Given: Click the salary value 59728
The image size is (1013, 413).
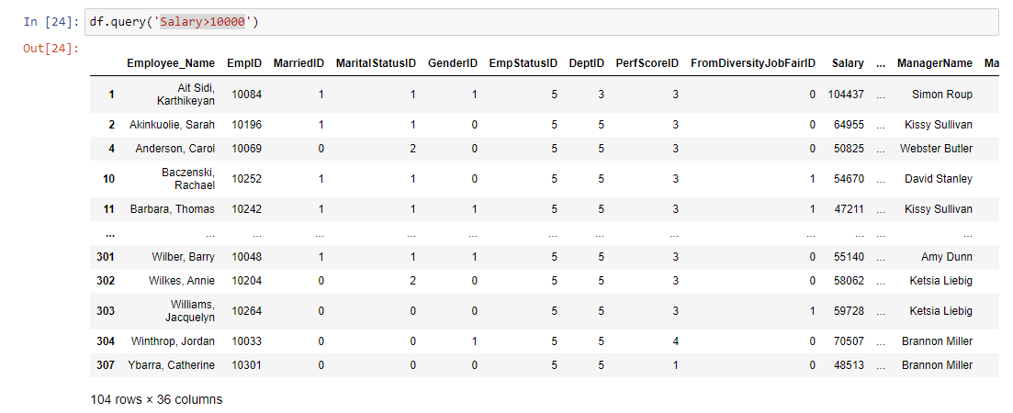Looking at the screenshot, I should coord(849,310).
